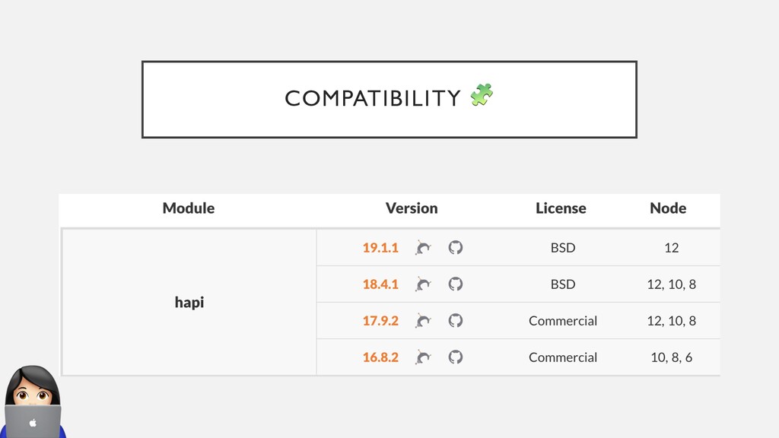Image resolution: width=779 pixels, height=438 pixels.
Task: Click the icon immediately right of 19.1.1
Action: (424, 247)
